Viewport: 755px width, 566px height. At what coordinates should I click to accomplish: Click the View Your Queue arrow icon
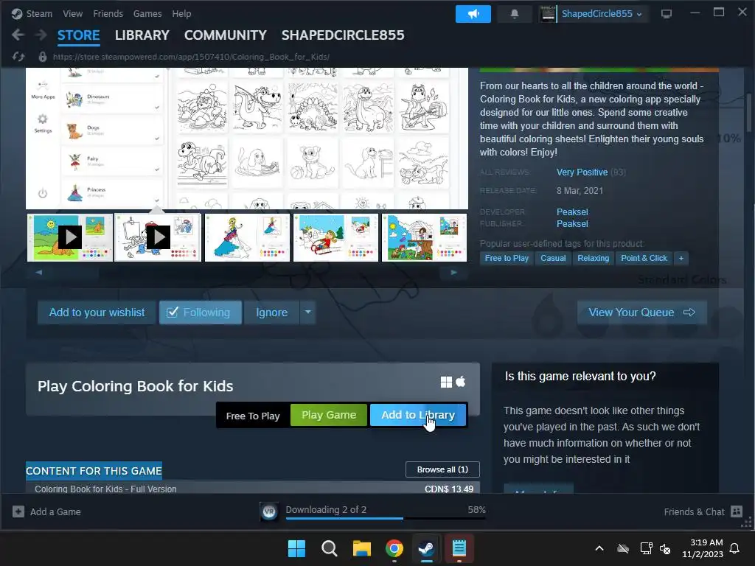pyautogui.click(x=689, y=312)
